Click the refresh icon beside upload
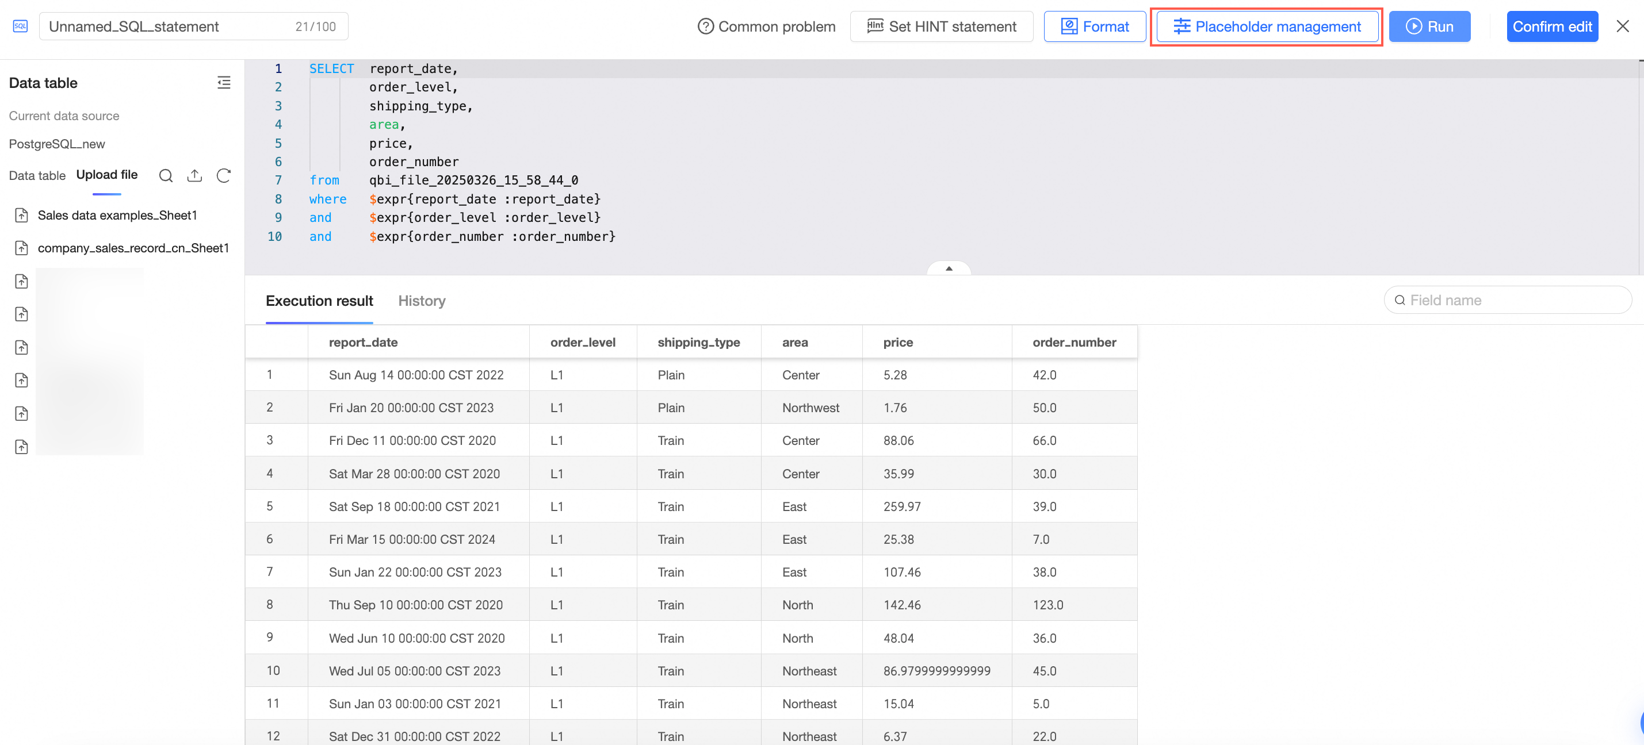The height and width of the screenshot is (745, 1644). tap(223, 175)
